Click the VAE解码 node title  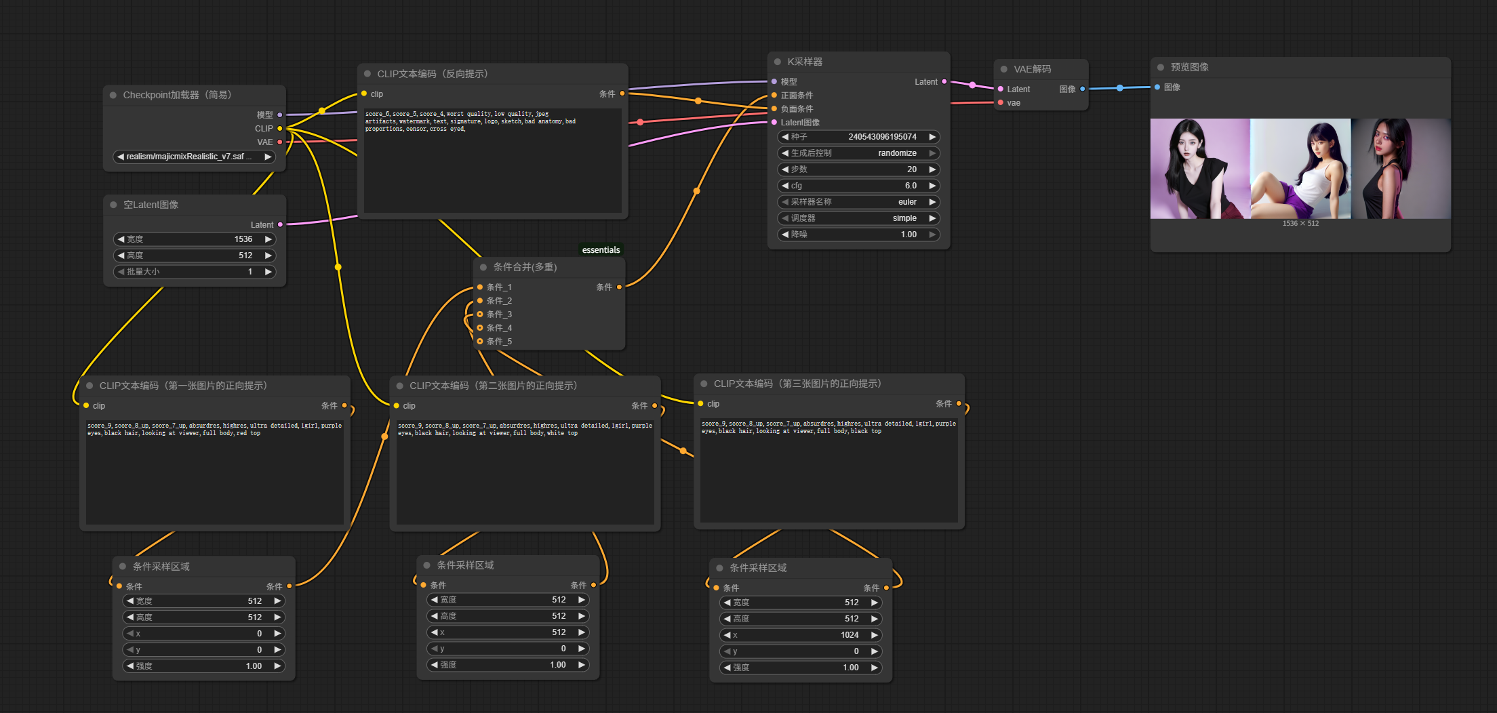click(1032, 69)
